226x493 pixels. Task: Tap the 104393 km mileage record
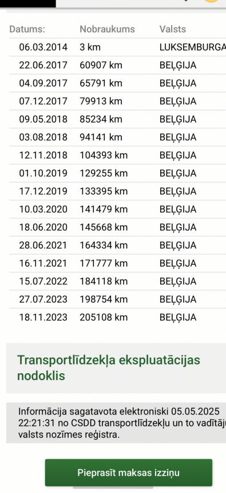tap(104, 155)
